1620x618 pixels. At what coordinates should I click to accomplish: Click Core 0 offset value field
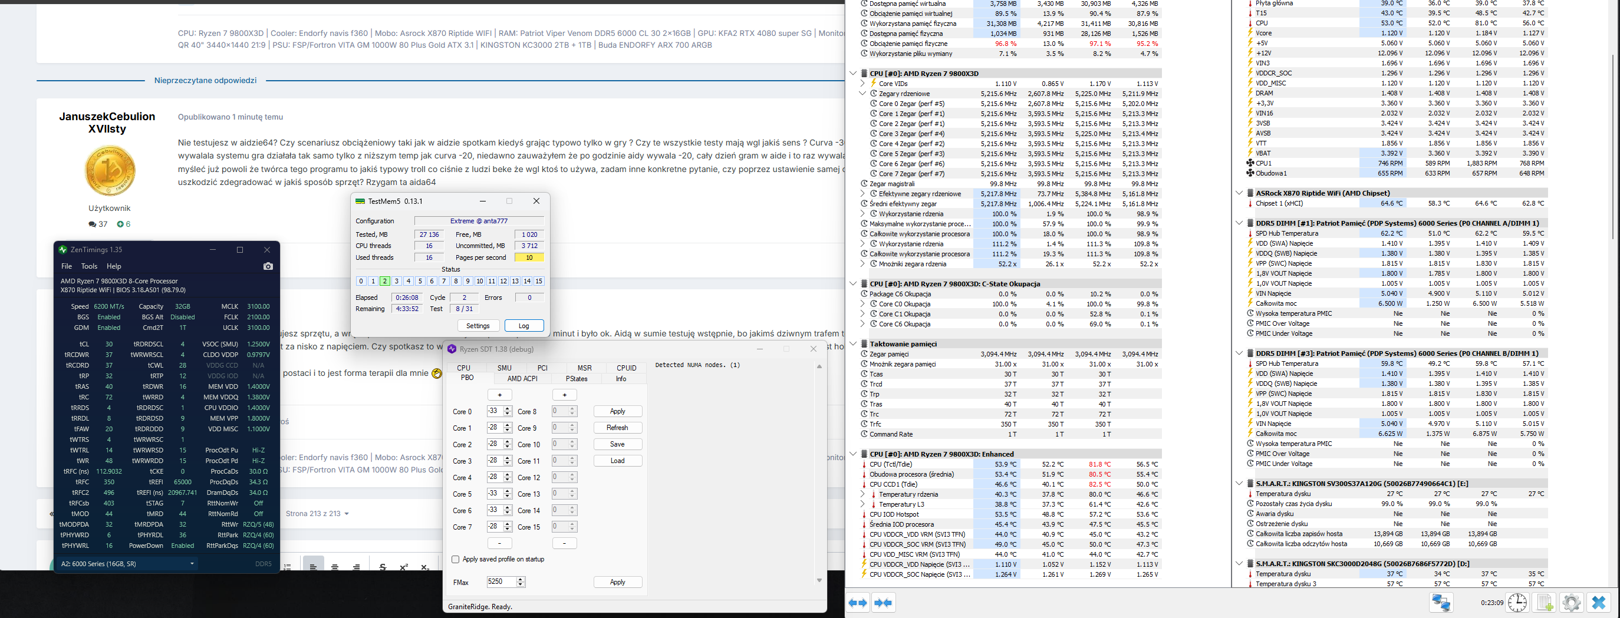[x=493, y=411]
